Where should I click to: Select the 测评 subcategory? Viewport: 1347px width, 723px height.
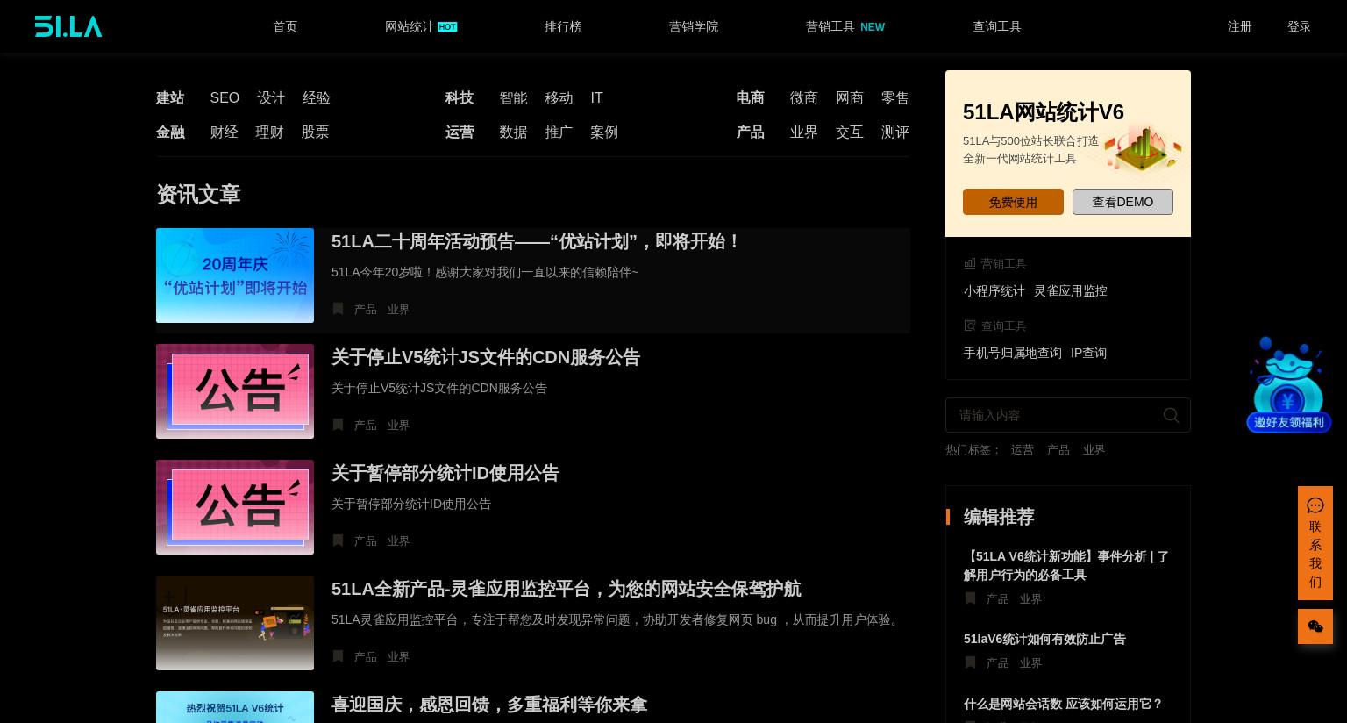(x=895, y=132)
